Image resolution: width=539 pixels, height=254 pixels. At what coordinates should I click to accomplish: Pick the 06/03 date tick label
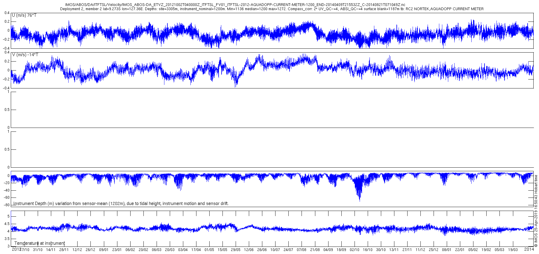coord(157,250)
